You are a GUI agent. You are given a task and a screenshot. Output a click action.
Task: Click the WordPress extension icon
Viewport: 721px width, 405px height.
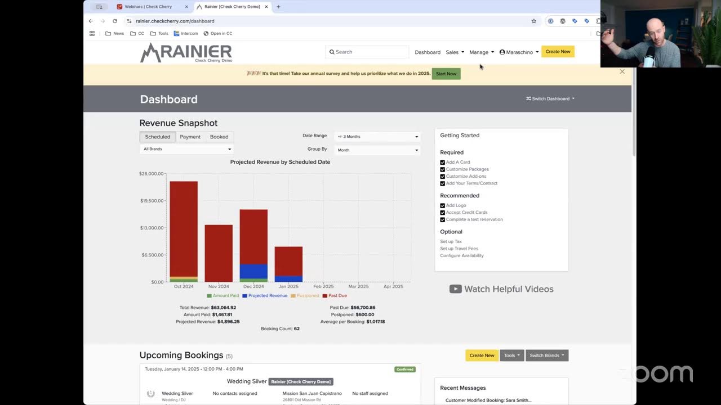pos(563,21)
